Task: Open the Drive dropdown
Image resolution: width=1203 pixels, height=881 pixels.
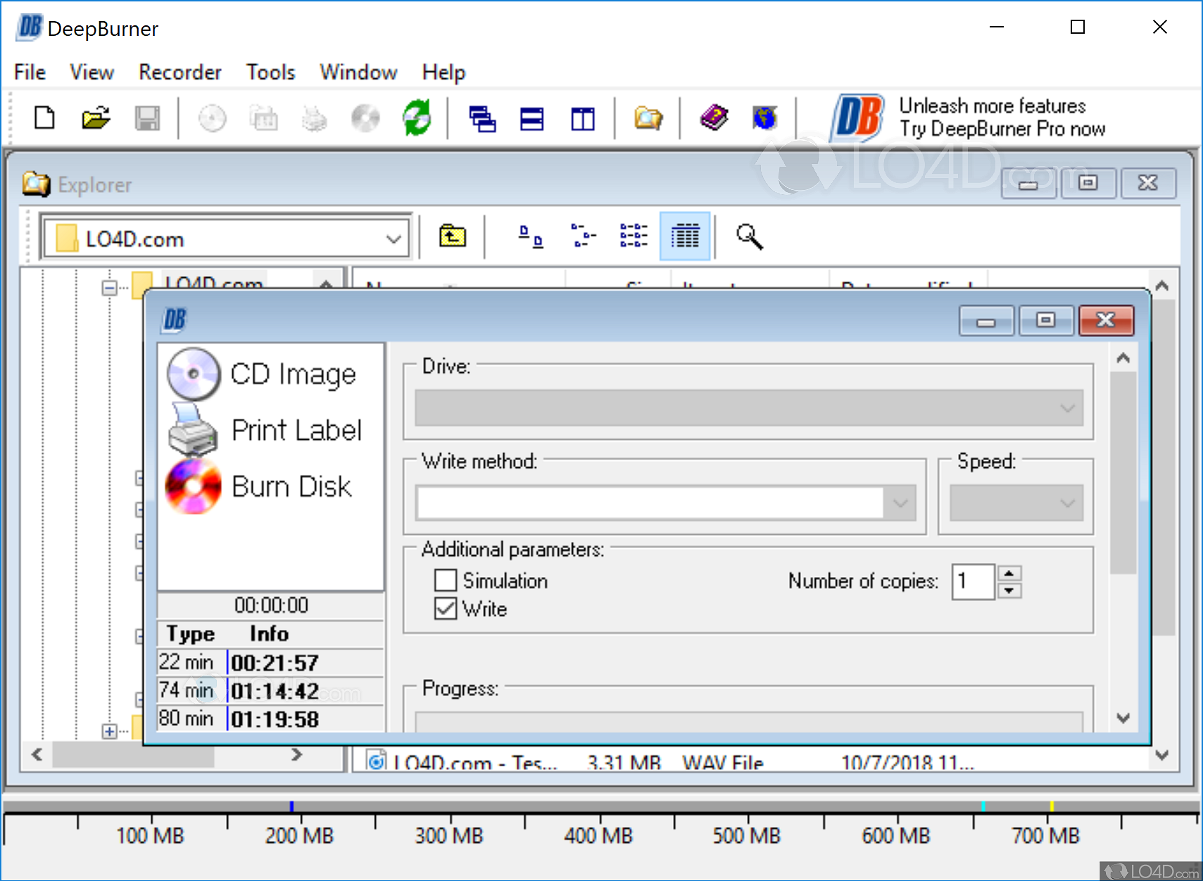Action: click(x=1069, y=408)
